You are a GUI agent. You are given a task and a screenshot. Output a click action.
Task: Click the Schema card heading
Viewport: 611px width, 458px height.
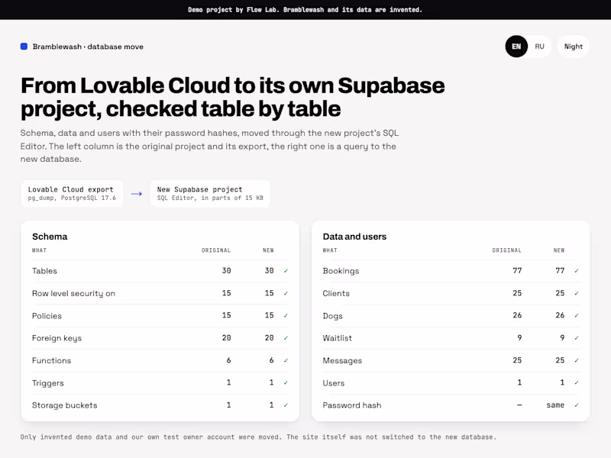(x=50, y=237)
